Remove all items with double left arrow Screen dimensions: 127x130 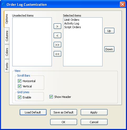click(57, 54)
